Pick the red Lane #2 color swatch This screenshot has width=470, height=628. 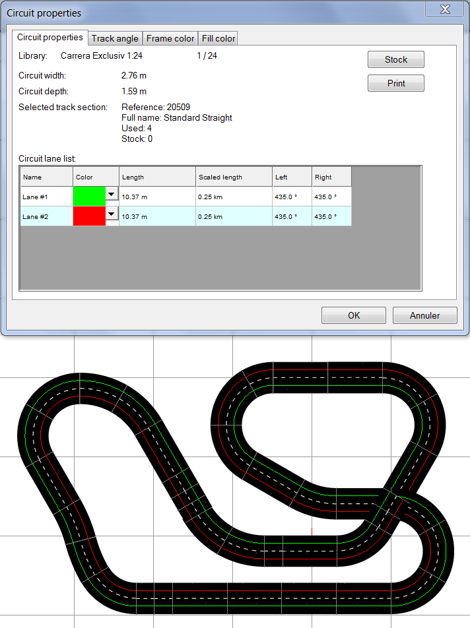[x=90, y=216]
